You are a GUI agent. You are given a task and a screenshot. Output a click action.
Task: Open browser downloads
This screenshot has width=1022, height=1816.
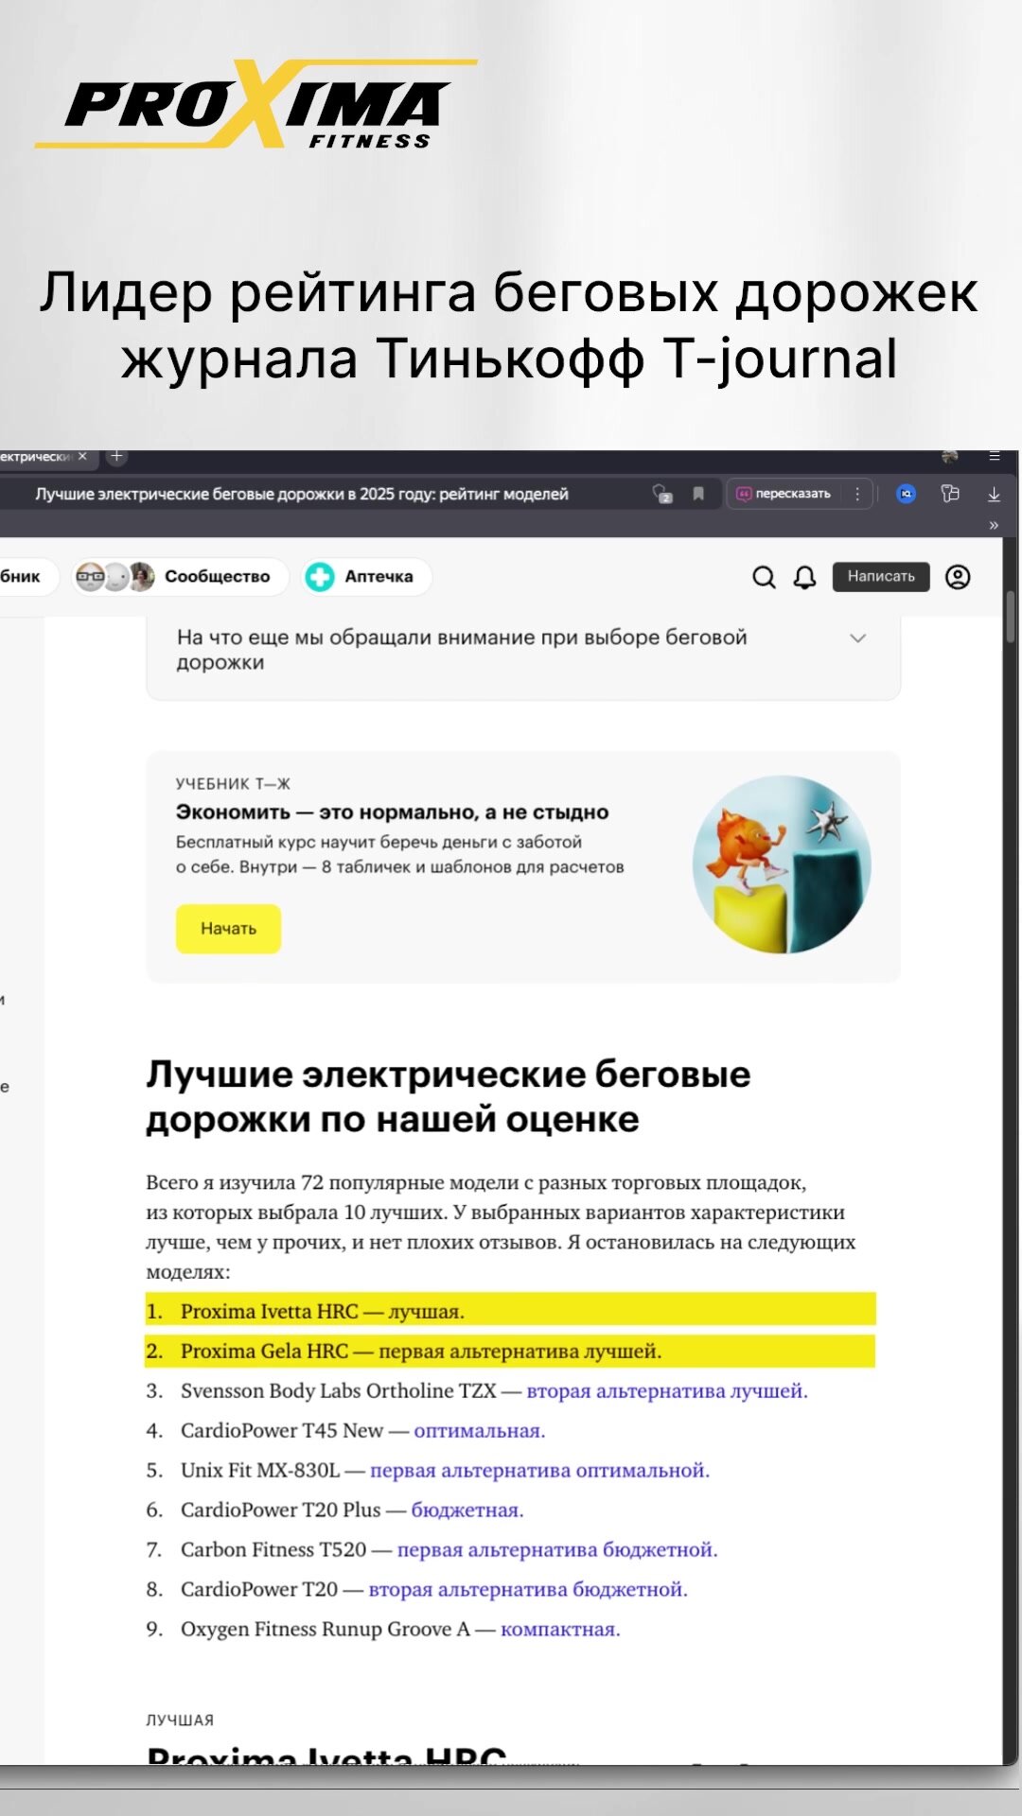[x=994, y=494]
